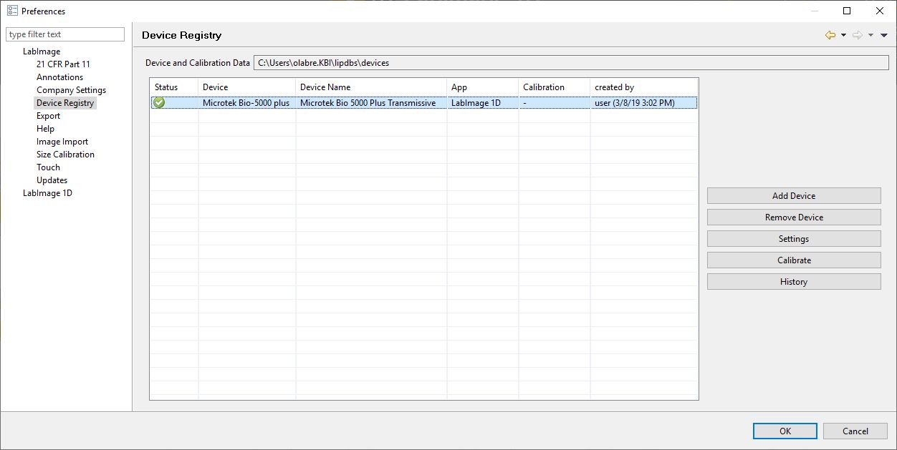The width and height of the screenshot is (897, 450).
Task: Click the Device and Calibration Data path field
Action: (571, 63)
